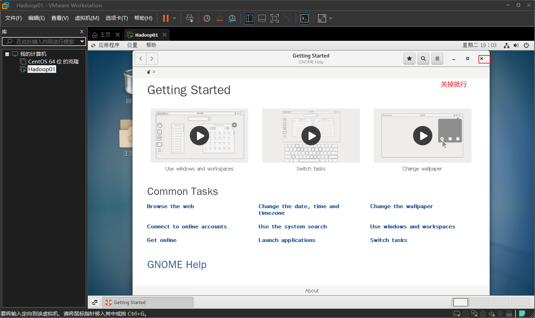Open the snapshot manager
This screenshot has width=535, height=318.
[232, 18]
